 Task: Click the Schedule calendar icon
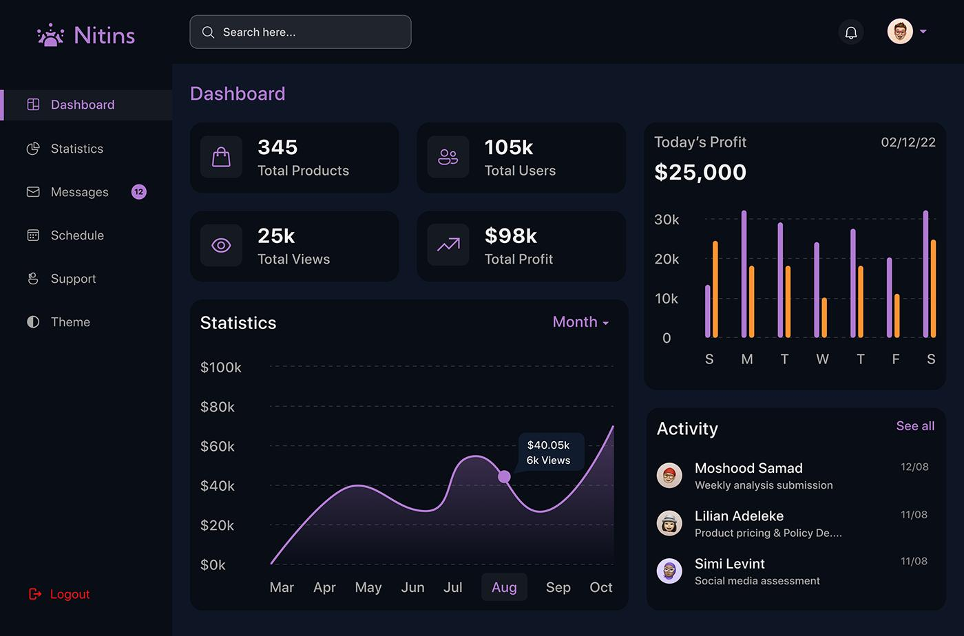(x=33, y=235)
